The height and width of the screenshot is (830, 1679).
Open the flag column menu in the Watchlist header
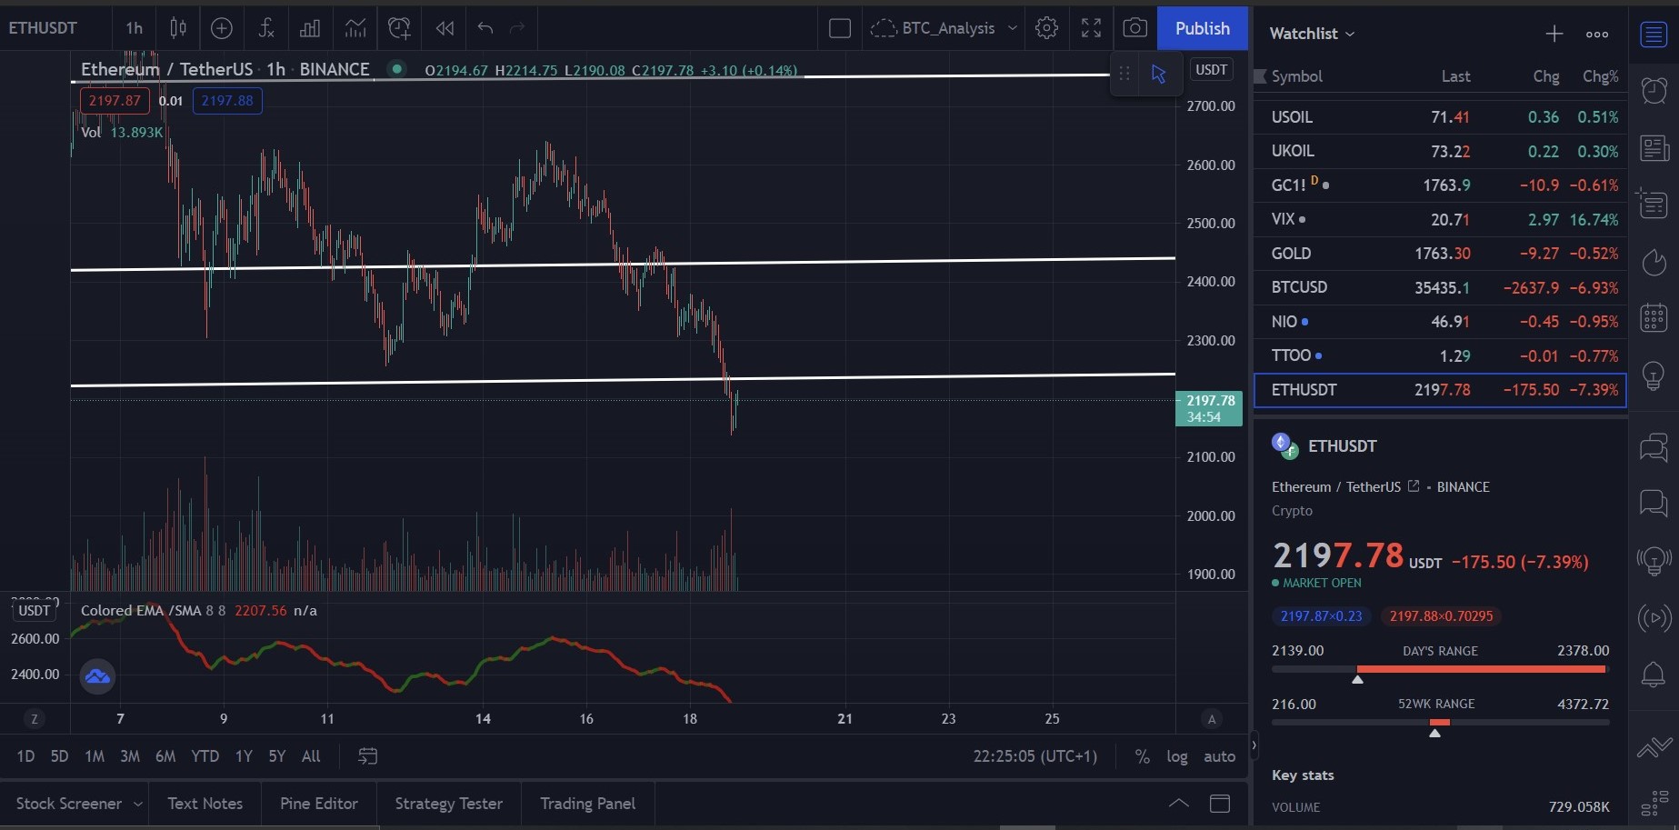click(x=1260, y=76)
